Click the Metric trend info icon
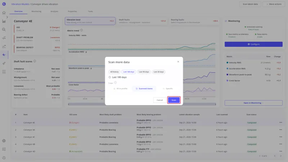 tap(81, 30)
